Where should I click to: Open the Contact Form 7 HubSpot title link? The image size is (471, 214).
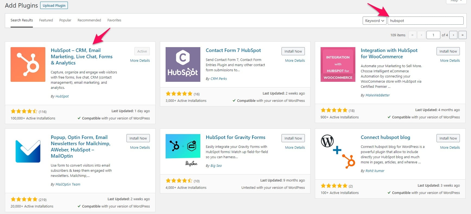(233, 50)
